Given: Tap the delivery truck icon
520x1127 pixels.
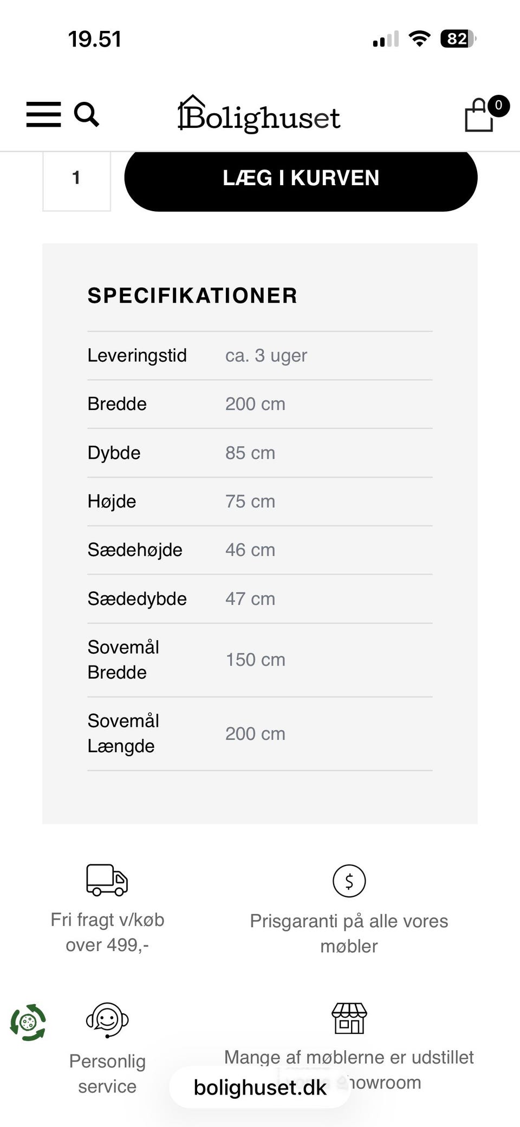Looking at the screenshot, I should tap(107, 880).
